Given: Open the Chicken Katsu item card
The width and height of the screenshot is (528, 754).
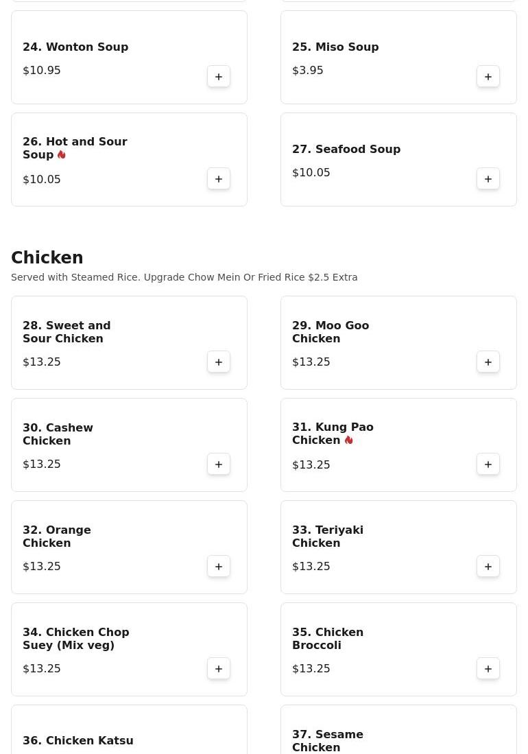Looking at the screenshot, I should pos(129,729).
